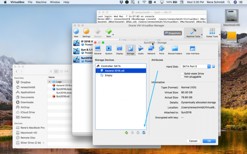Open the User Interface settings tab
The height and width of the screenshot is (154, 247).
tap(193, 50)
